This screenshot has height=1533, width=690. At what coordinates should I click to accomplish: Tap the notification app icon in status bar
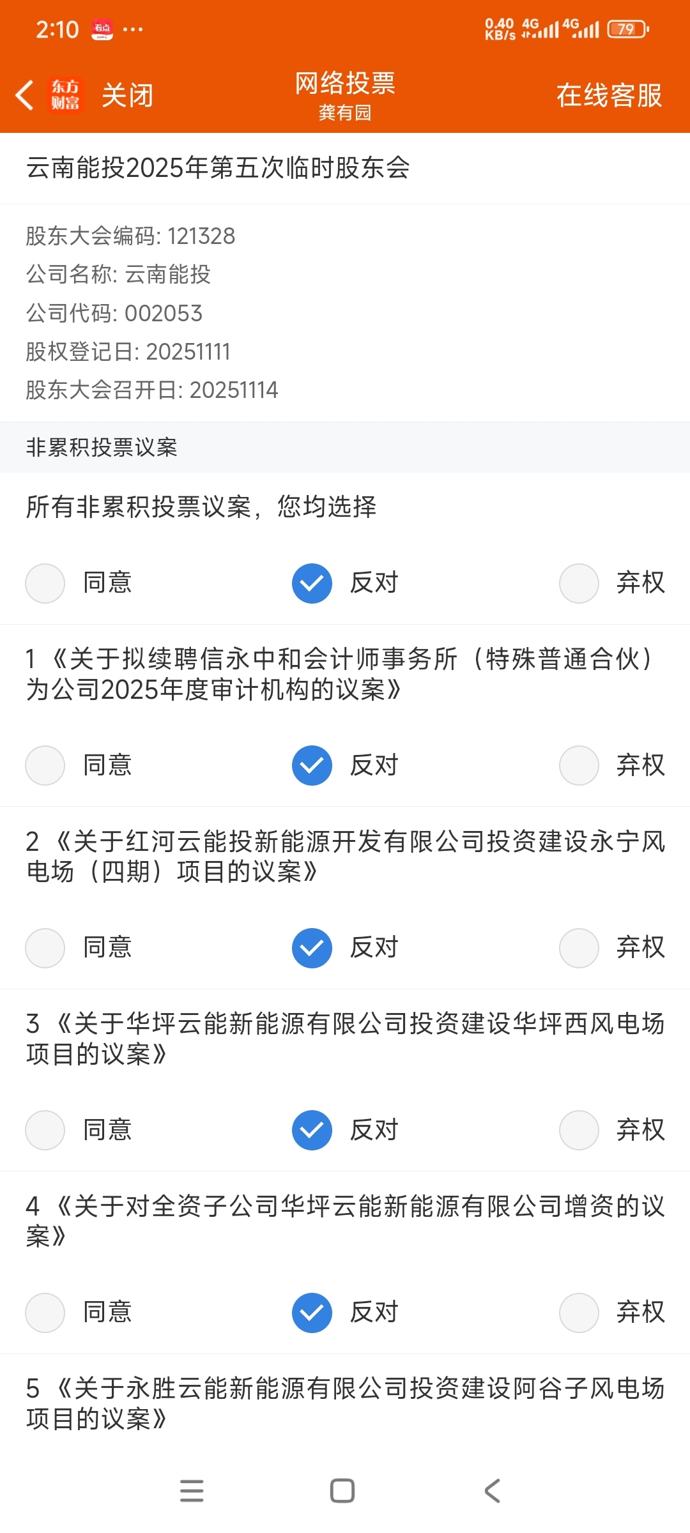point(102,29)
